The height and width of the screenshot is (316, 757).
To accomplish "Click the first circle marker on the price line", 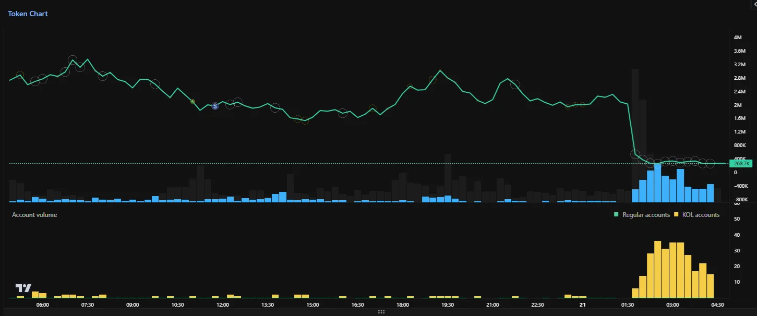I will (20, 76).
